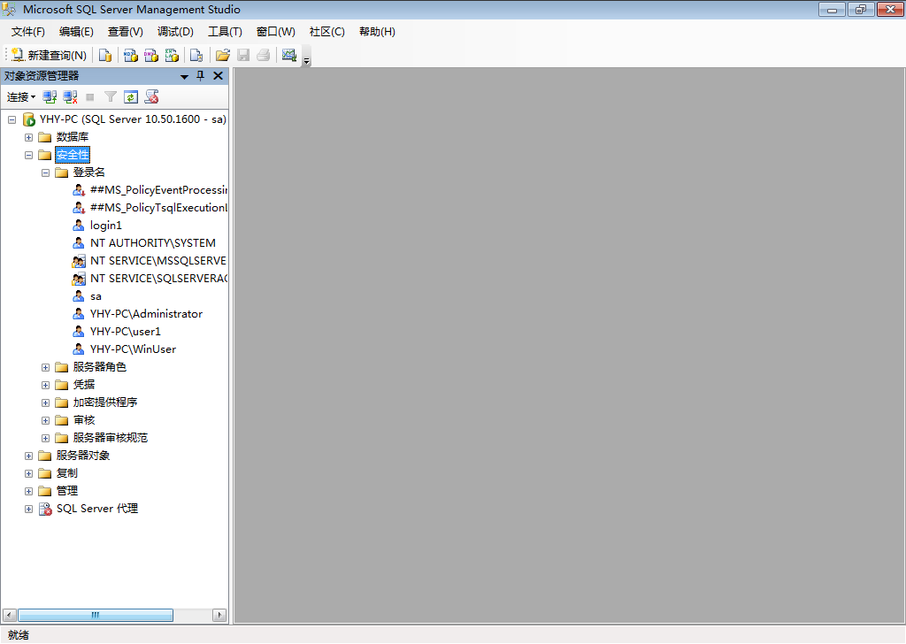Click the Analysis Services MDX query icon
The height and width of the screenshot is (644, 906).
coord(131,55)
